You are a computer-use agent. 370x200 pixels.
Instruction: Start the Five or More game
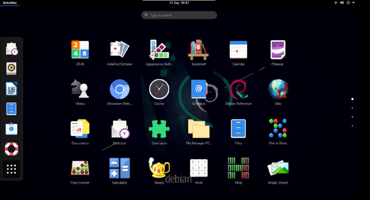point(278,129)
